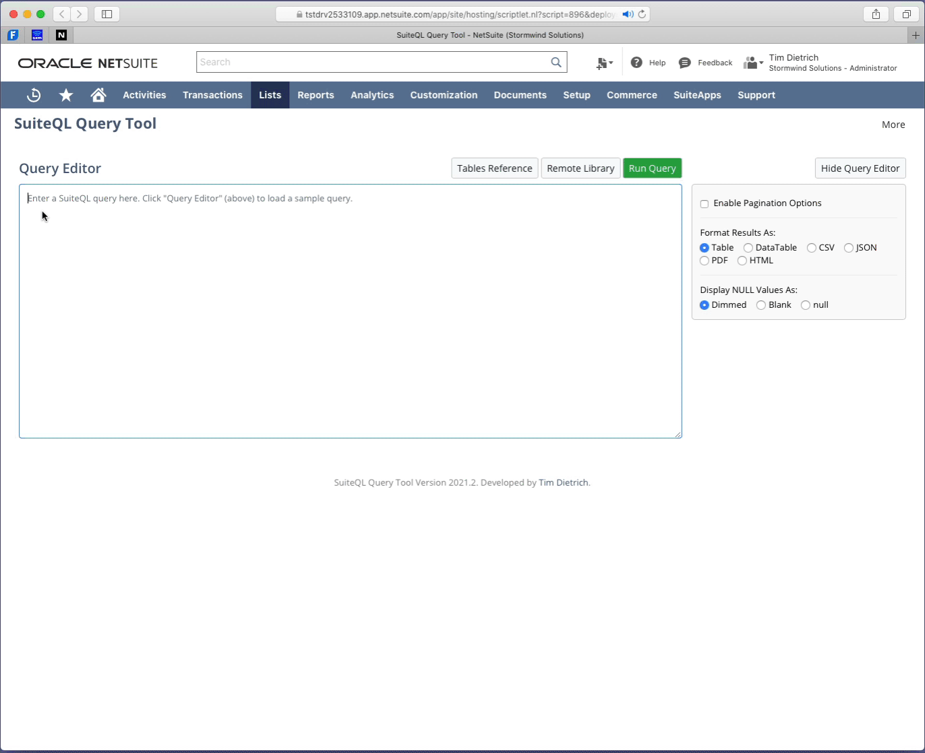
Task: Click the Oracle NetSuite logo
Action: tap(88, 63)
